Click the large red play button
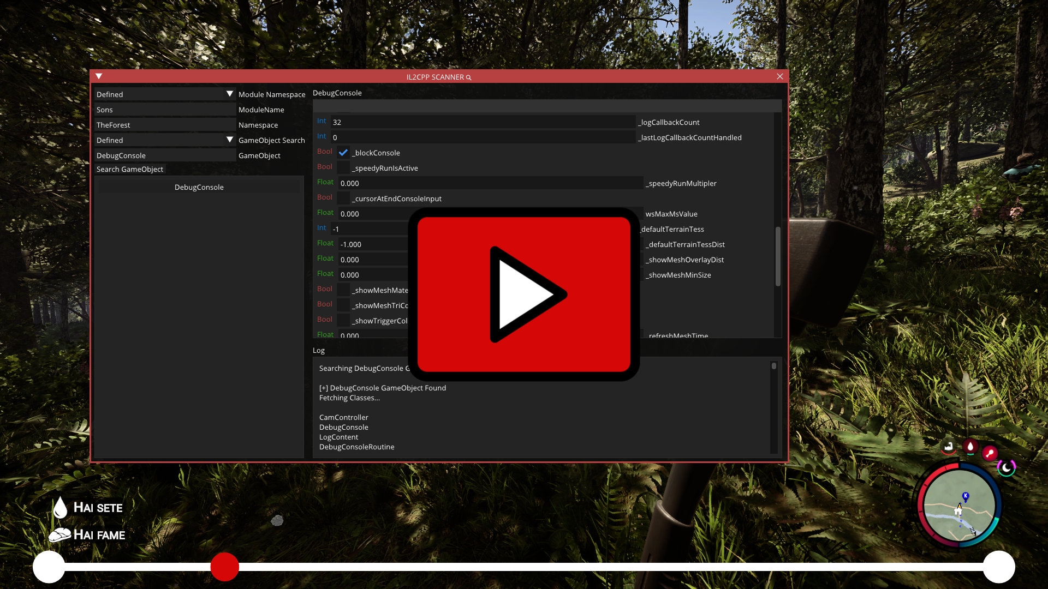 tap(523, 294)
